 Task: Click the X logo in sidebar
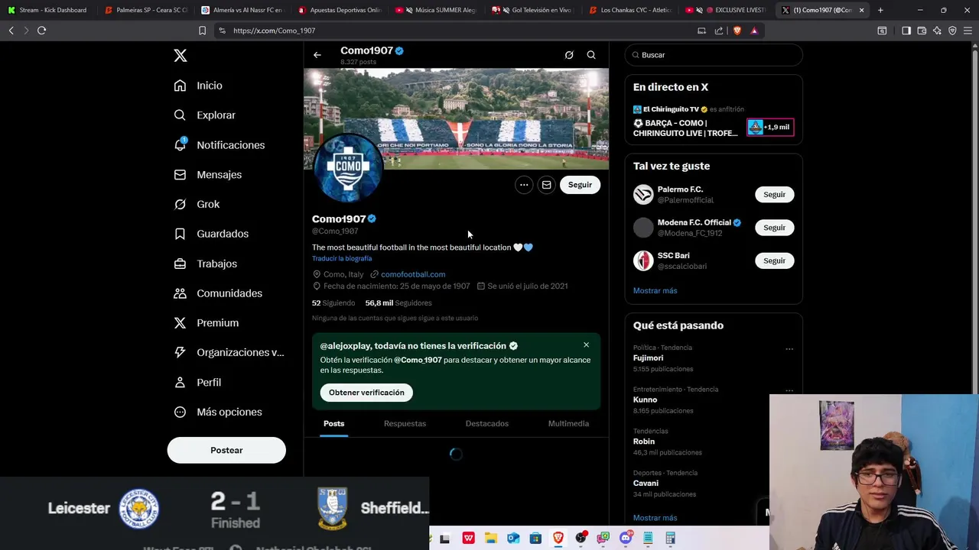pos(180,55)
